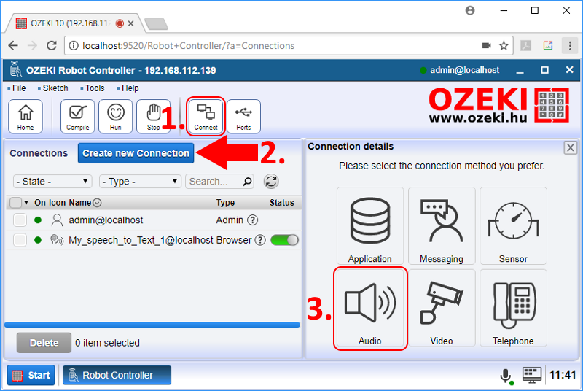Click the PDF extension icon
The width and height of the screenshot is (583, 391).
(x=525, y=46)
